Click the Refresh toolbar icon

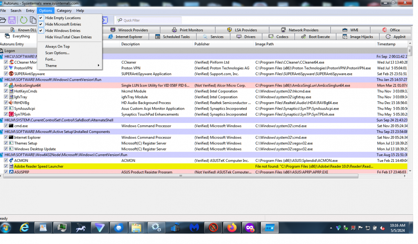pyautogui.click(x=24, y=20)
